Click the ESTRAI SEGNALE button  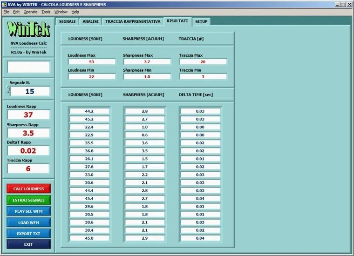coord(28,200)
